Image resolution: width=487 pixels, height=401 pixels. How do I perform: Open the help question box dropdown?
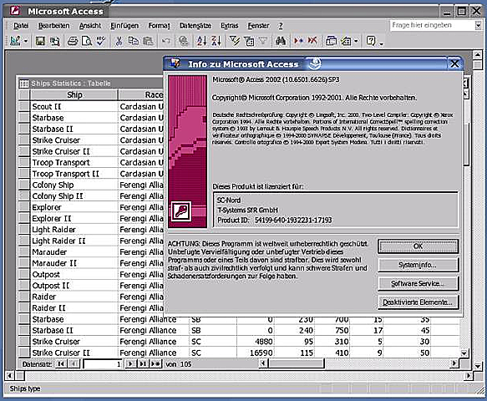click(x=478, y=25)
